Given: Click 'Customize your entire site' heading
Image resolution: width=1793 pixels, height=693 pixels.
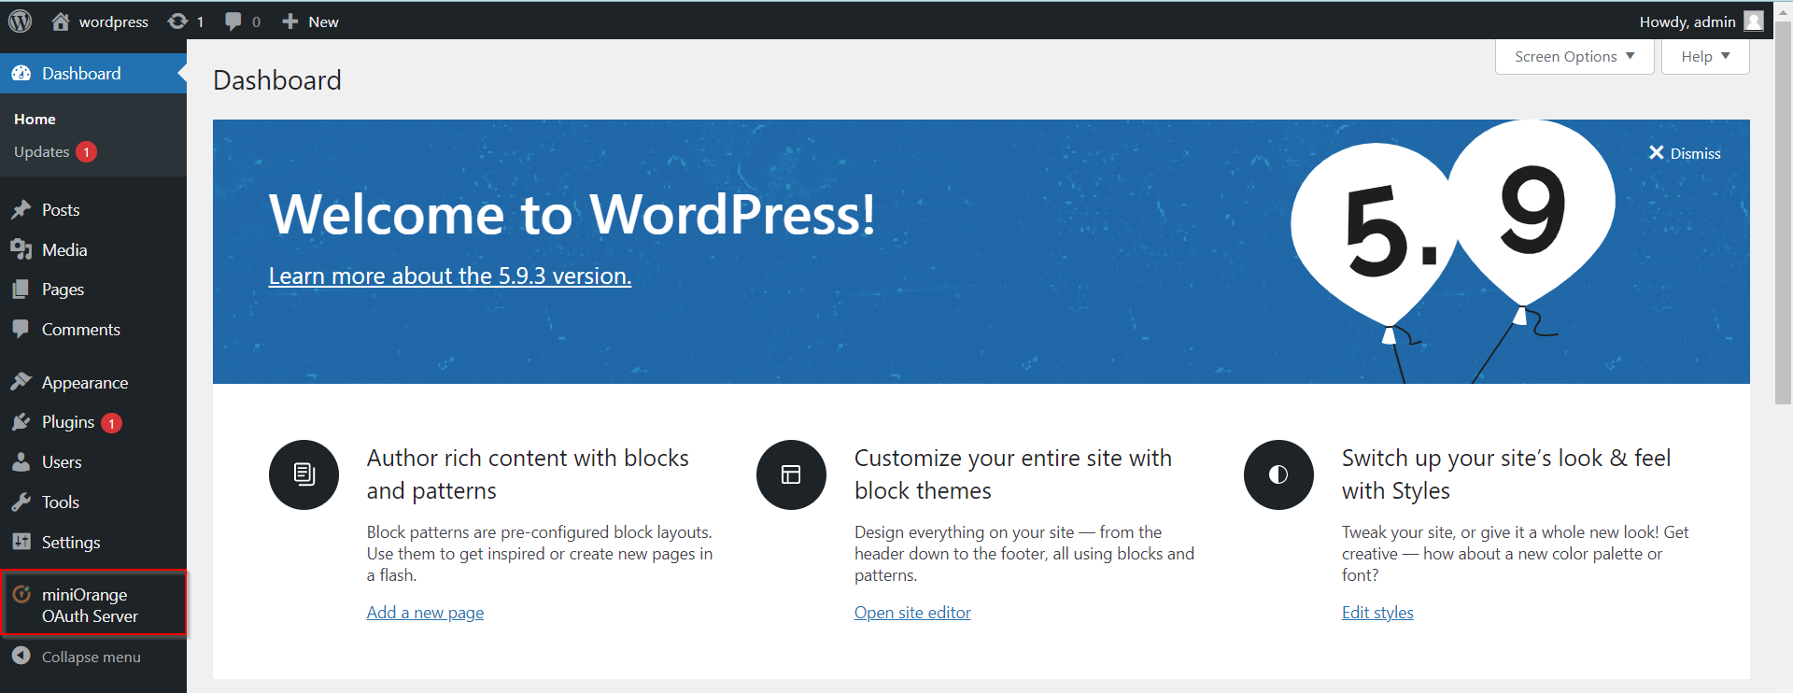Looking at the screenshot, I should [x=1013, y=474].
